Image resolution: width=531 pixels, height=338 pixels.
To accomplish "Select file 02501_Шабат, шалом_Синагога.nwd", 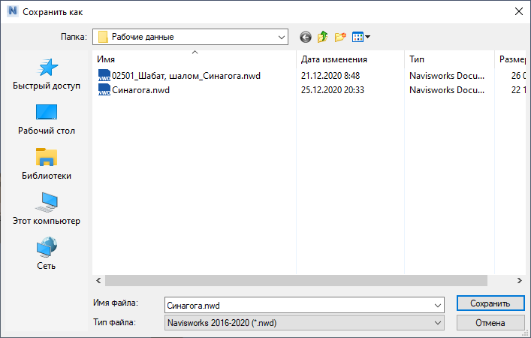I will 186,75.
